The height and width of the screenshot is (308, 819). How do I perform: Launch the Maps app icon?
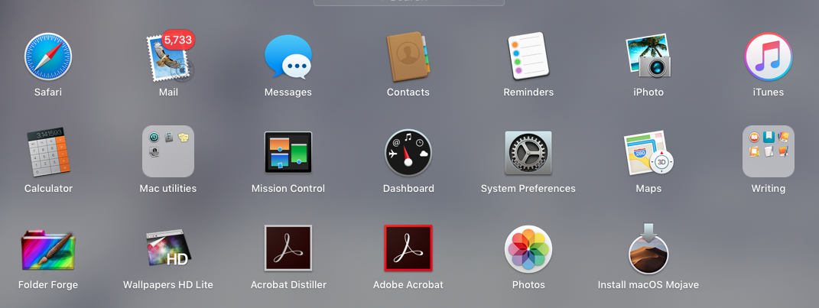[648, 152]
